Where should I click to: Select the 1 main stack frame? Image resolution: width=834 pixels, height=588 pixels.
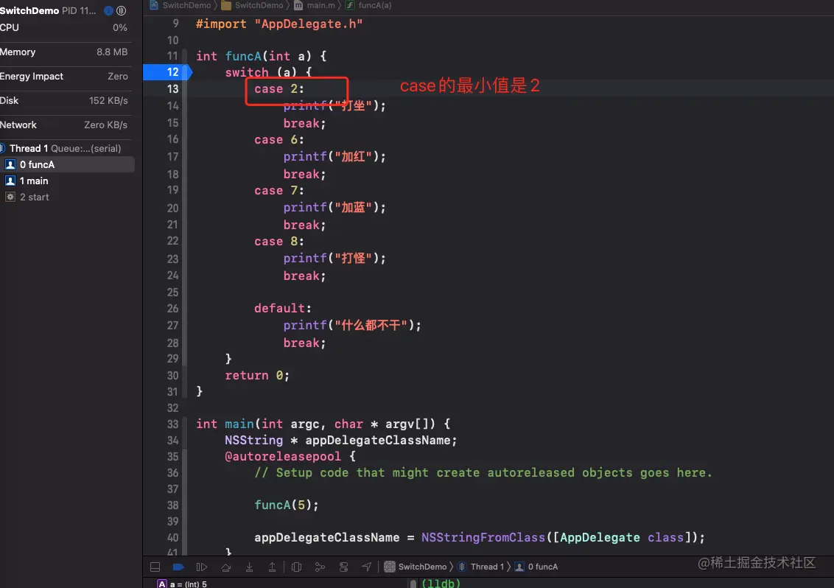67,181
